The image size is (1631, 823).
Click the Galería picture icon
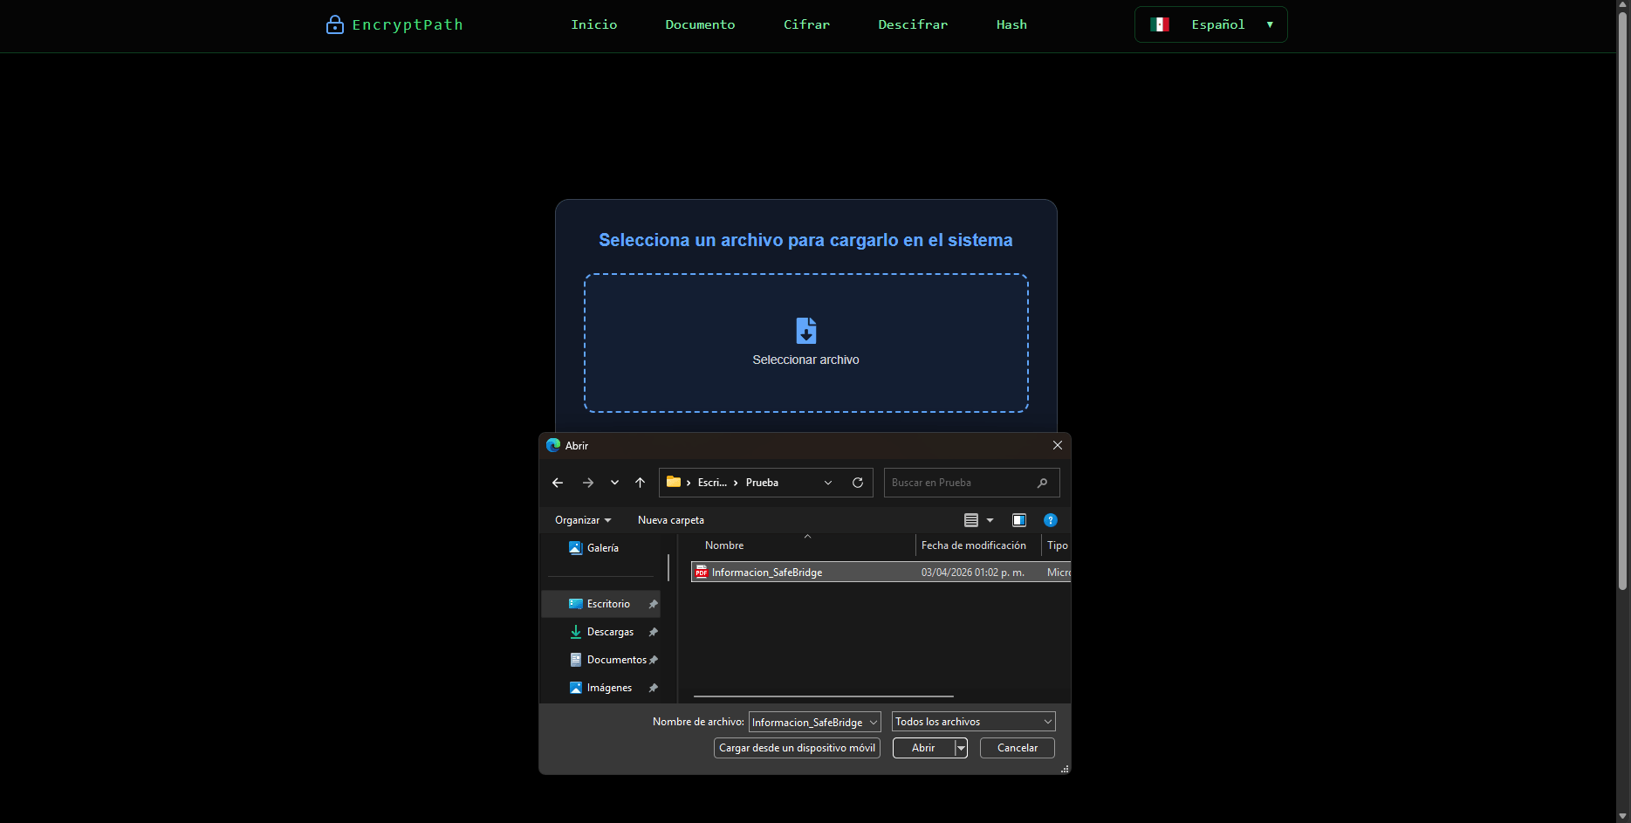click(576, 548)
